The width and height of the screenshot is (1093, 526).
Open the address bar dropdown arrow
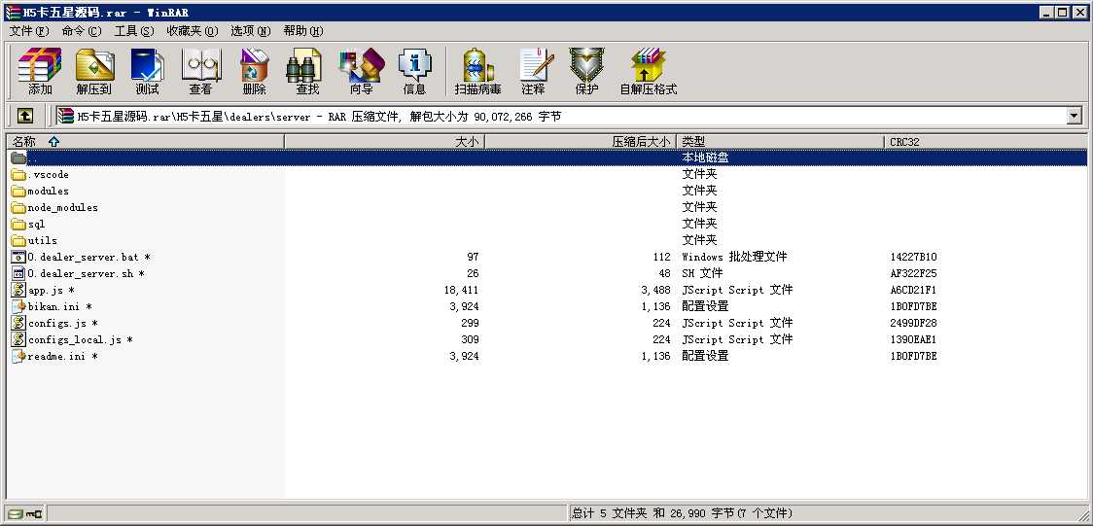(1074, 117)
